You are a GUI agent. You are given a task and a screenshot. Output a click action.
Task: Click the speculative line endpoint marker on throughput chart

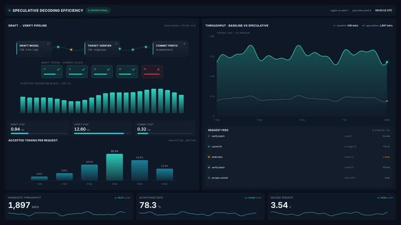tap(387, 62)
